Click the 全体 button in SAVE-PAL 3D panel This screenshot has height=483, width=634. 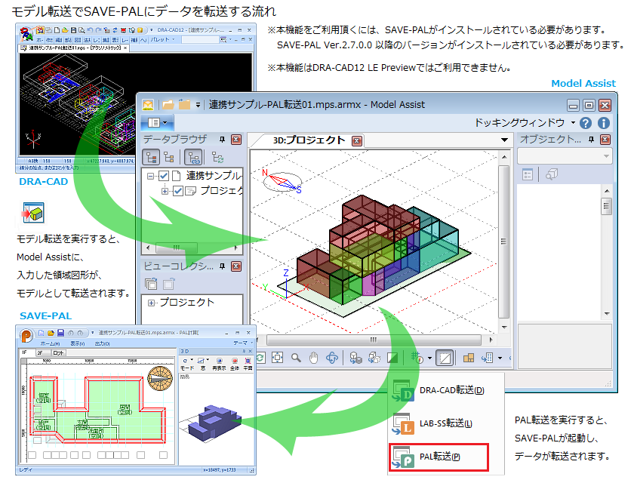(x=235, y=363)
